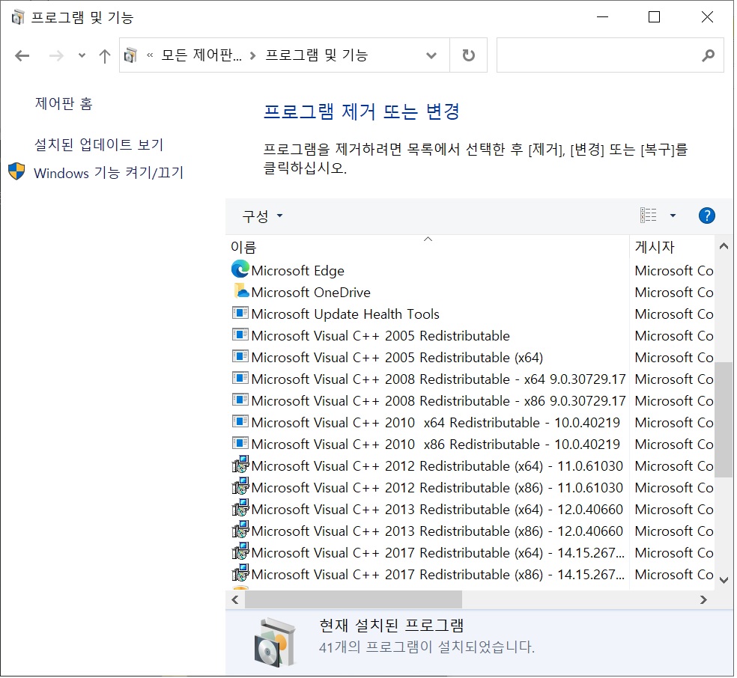Click horizontal scrollbar left arrow

click(x=235, y=599)
